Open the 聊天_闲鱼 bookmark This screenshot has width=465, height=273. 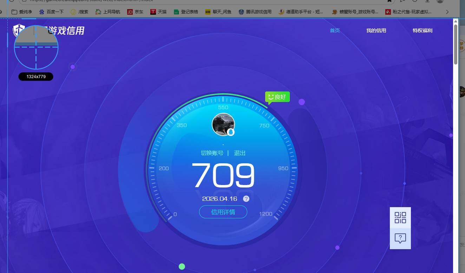(x=218, y=12)
